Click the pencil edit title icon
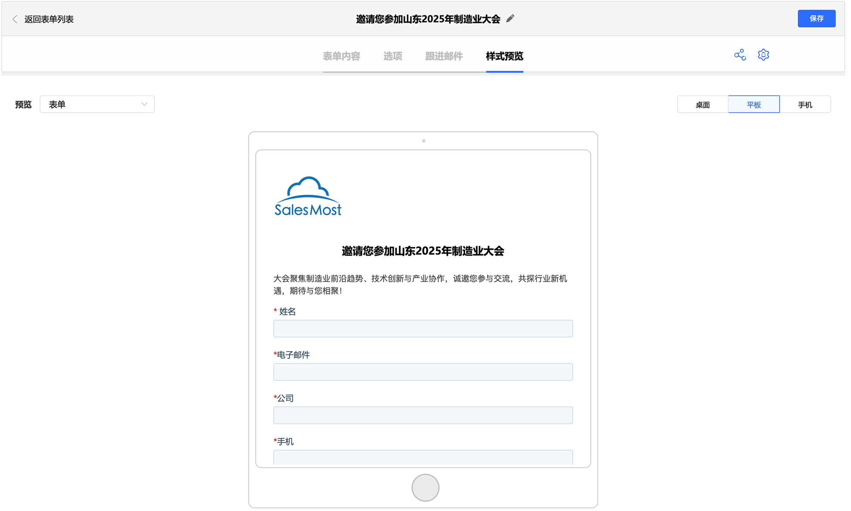 click(x=510, y=19)
